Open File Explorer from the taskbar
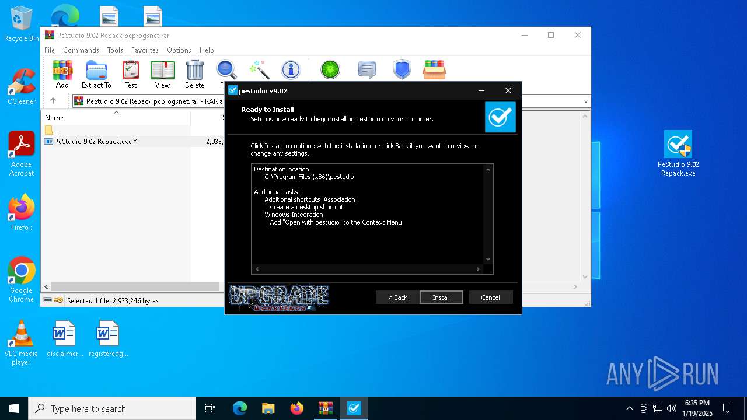 268,408
